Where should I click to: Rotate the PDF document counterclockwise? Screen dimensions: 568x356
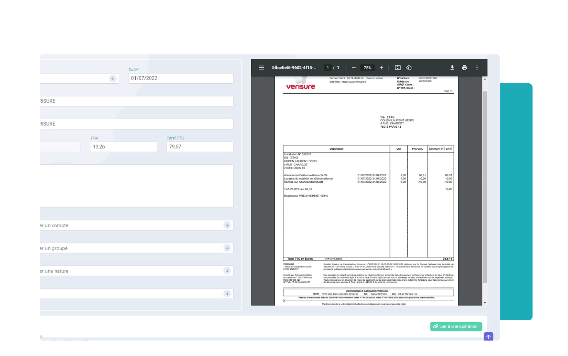[409, 67]
